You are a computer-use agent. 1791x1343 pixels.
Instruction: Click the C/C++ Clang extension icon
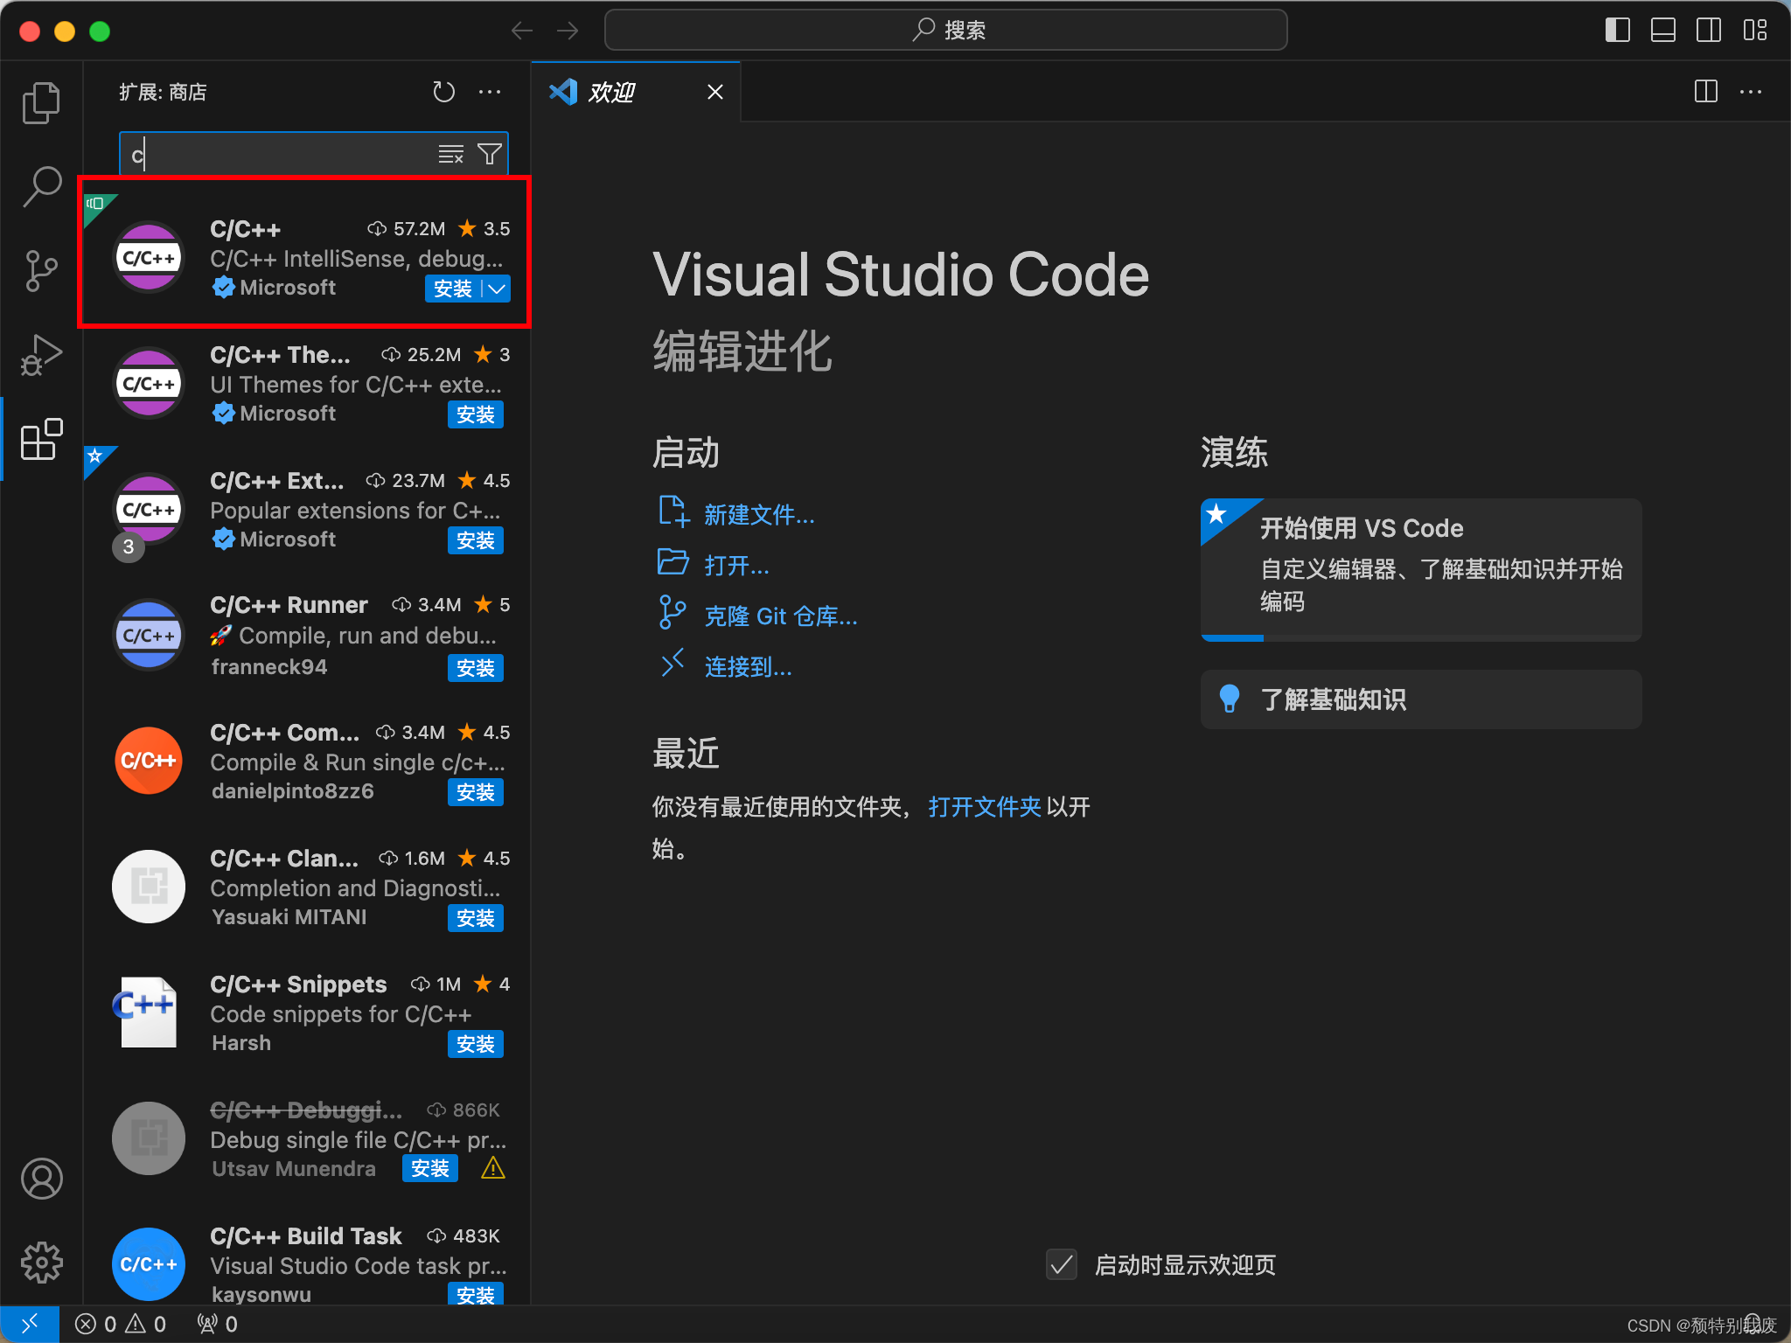pyautogui.click(x=149, y=887)
